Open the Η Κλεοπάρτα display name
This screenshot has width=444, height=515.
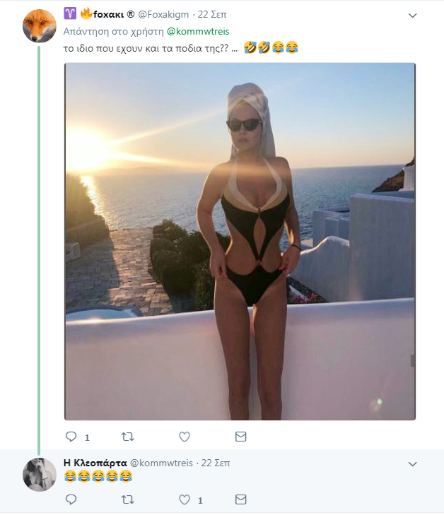click(95, 463)
